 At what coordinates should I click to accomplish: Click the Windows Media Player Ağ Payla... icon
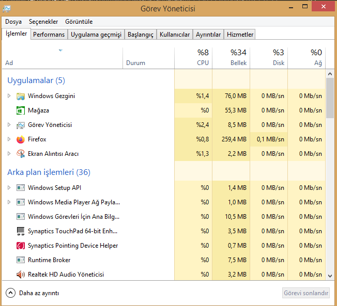(21, 202)
